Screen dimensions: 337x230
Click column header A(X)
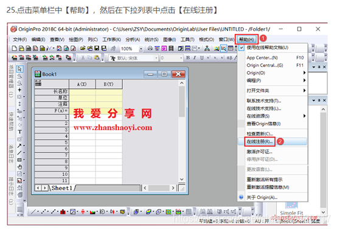coord(82,84)
